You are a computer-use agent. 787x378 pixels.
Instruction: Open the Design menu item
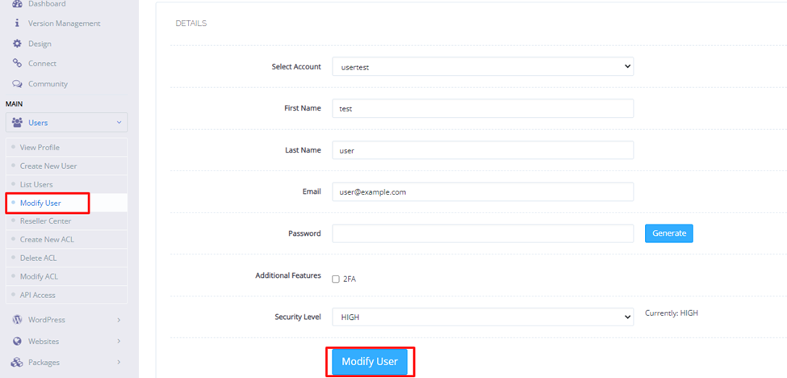click(x=40, y=44)
